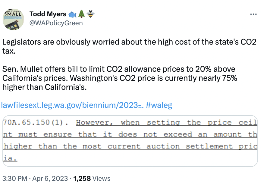Screen dimensions: 261x185
Task: Click the 'ia.' text in the image
Action: (10, 158)
